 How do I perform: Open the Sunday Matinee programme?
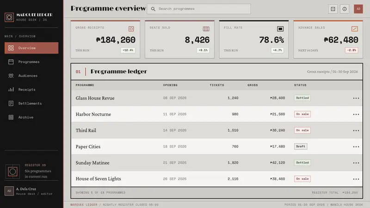(x=92, y=163)
